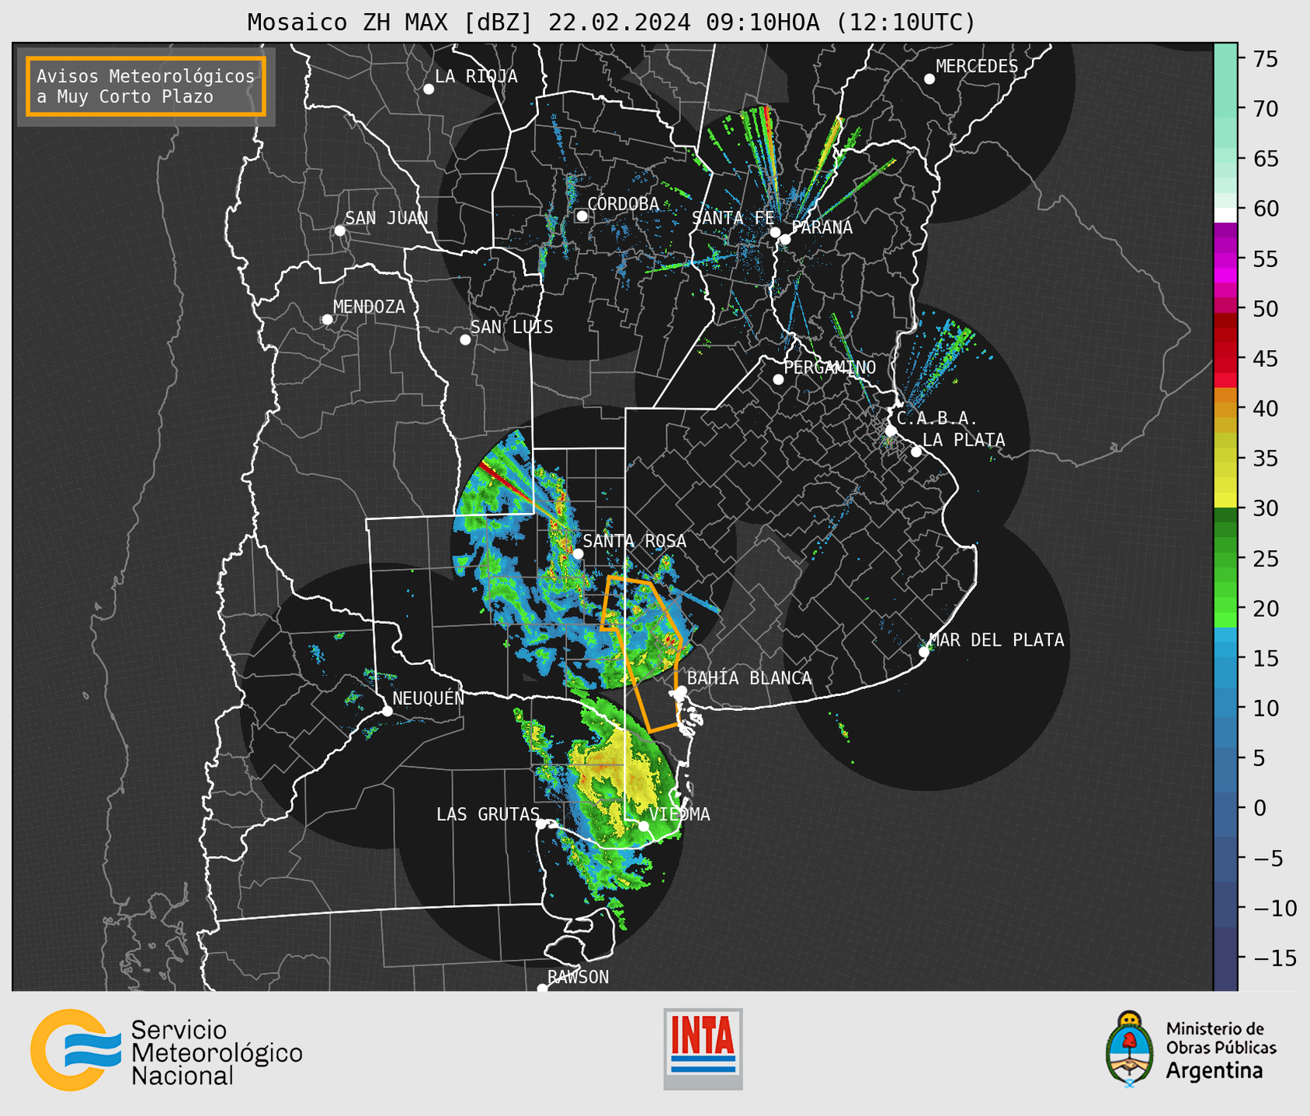Click the SANTA ROSA map label
Screen dimensions: 1310x1116
pyautogui.click(x=634, y=541)
